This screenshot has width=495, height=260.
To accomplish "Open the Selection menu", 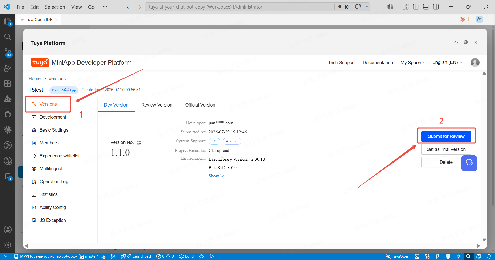I will [55, 7].
